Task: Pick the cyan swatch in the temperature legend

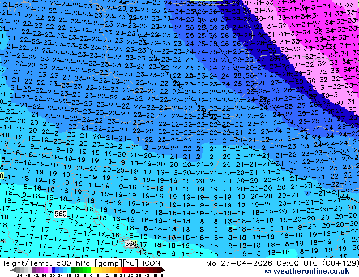Action: pyautogui.click(x=69, y=270)
